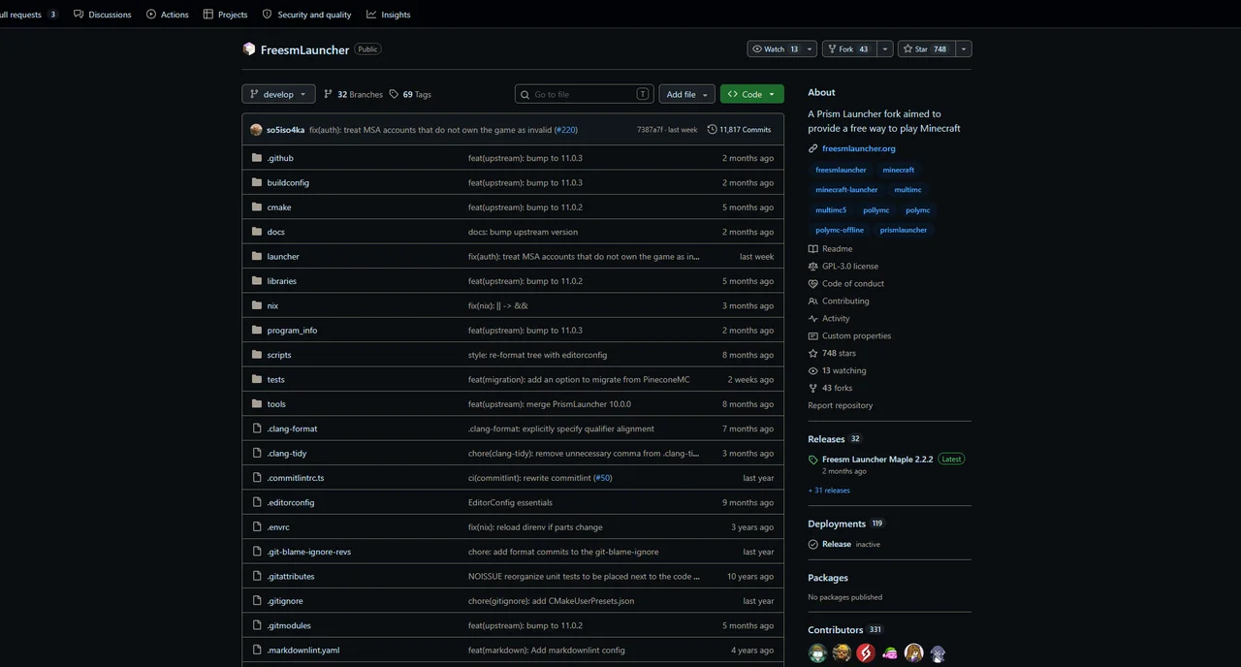1241x667 pixels.
Task: Open the develop branch selector
Action: tap(278, 94)
